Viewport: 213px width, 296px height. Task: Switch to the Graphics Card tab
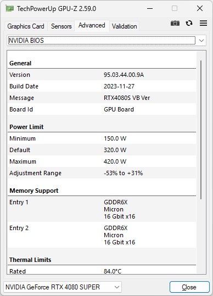click(x=26, y=26)
